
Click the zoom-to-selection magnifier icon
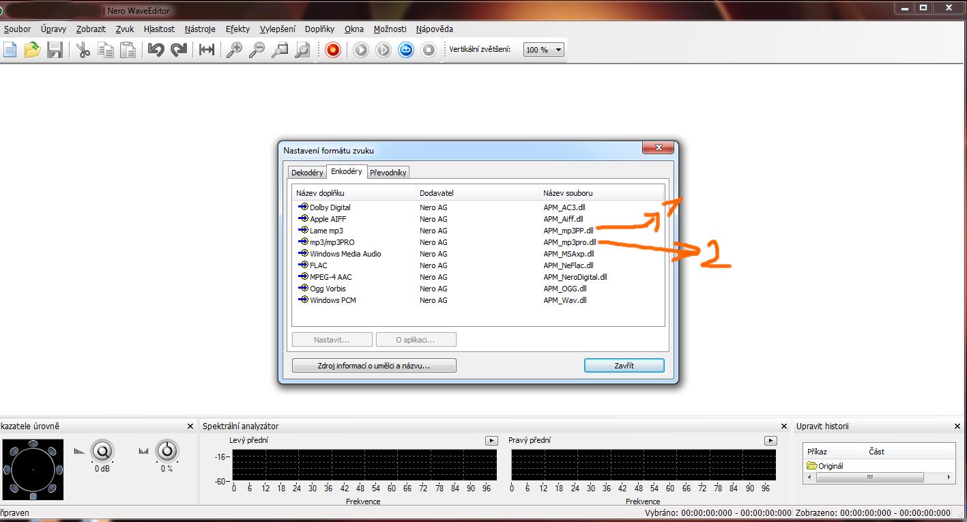point(279,50)
